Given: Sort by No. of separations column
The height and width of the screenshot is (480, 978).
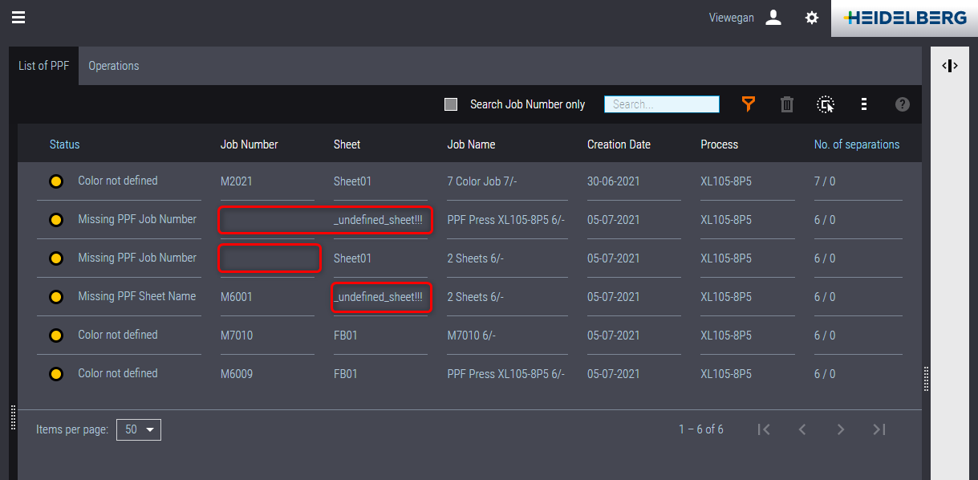Looking at the screenshot, I should click(x=856, y=144).
